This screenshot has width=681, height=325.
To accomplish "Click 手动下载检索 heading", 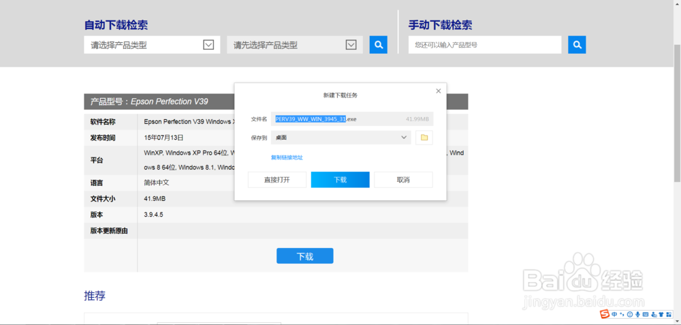I will (x=441, y=25).
